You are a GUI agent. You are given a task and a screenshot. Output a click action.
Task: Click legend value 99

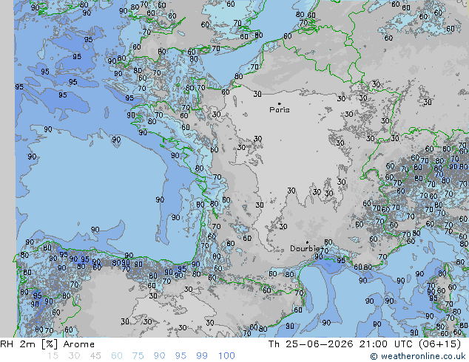tap(202, 356)
